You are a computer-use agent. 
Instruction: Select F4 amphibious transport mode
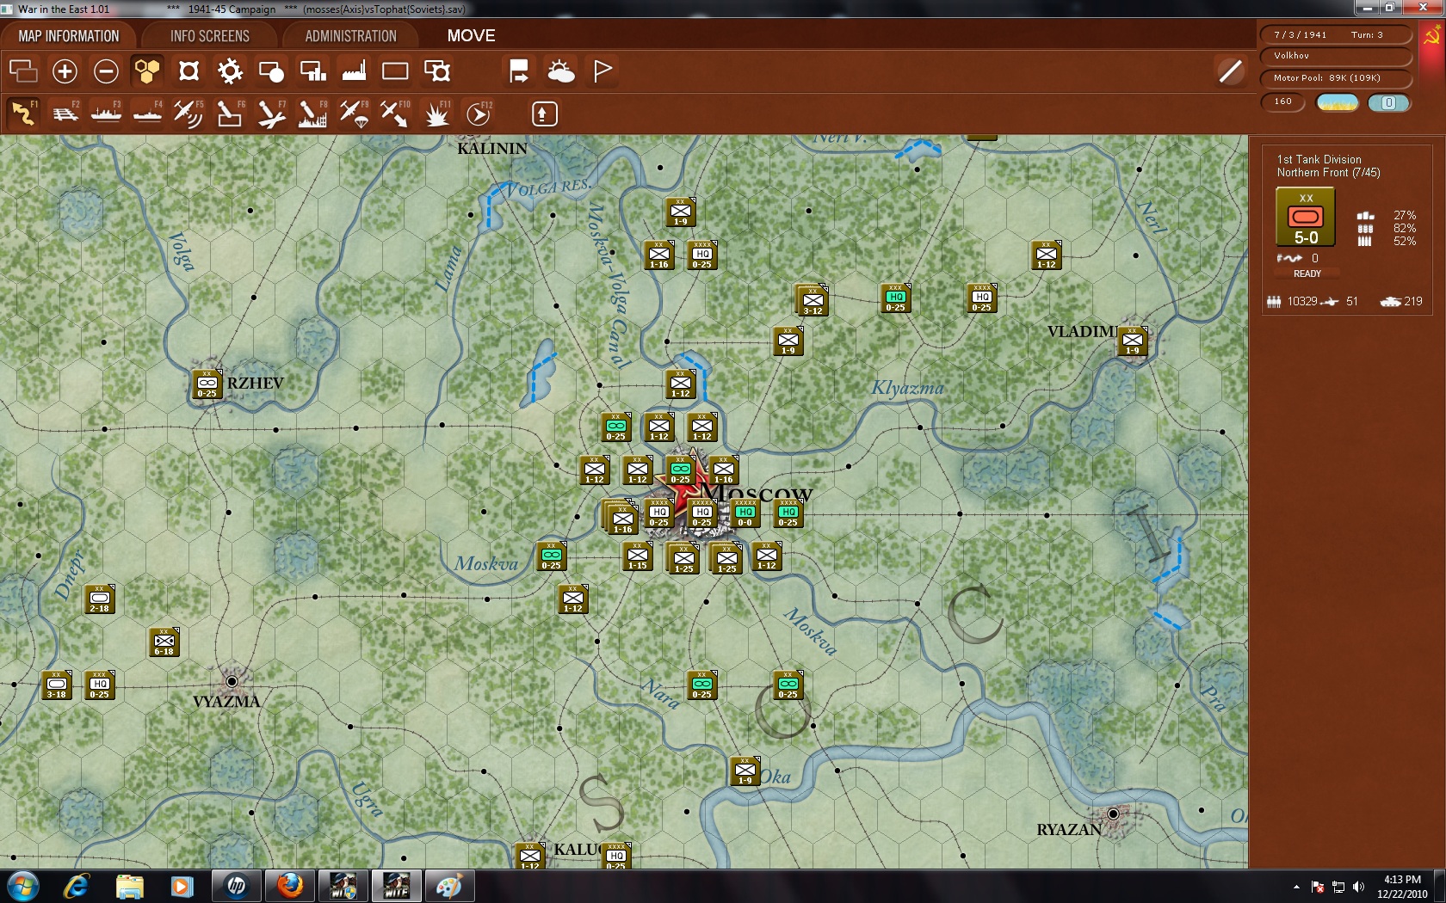tap(147, 114)
